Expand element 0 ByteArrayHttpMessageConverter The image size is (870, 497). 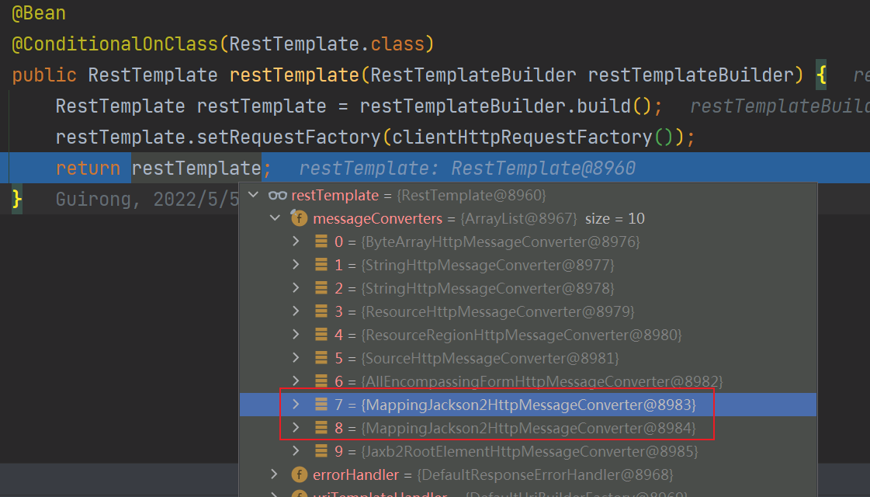click(x=296, y=242)
